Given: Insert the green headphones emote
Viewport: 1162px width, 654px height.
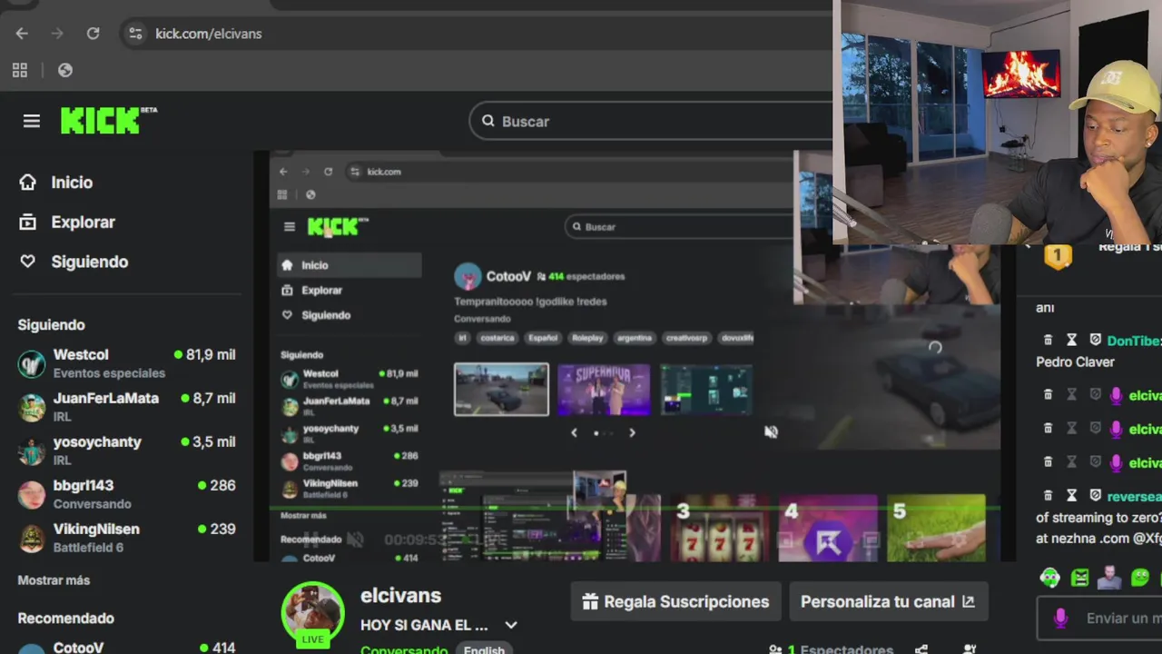Looking at the screenshot, I should tap(1049, 578).
